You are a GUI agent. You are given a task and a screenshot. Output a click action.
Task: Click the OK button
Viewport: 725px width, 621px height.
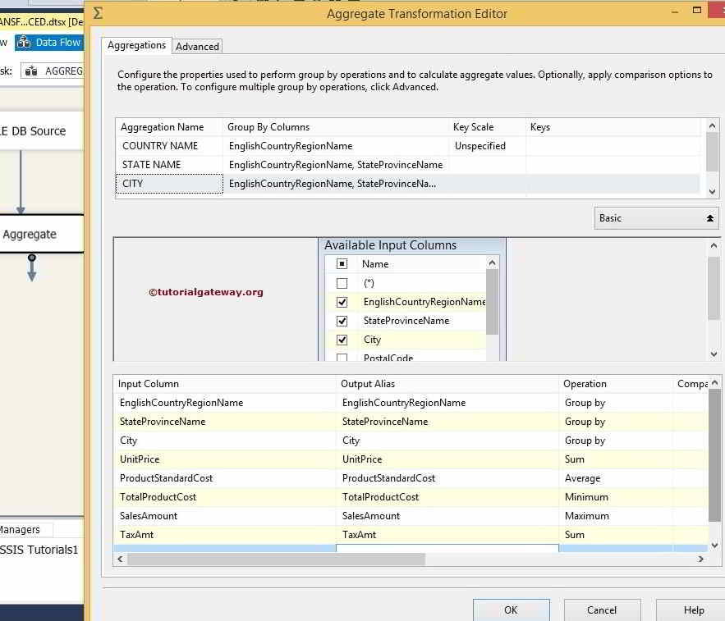tap(511, 611)
